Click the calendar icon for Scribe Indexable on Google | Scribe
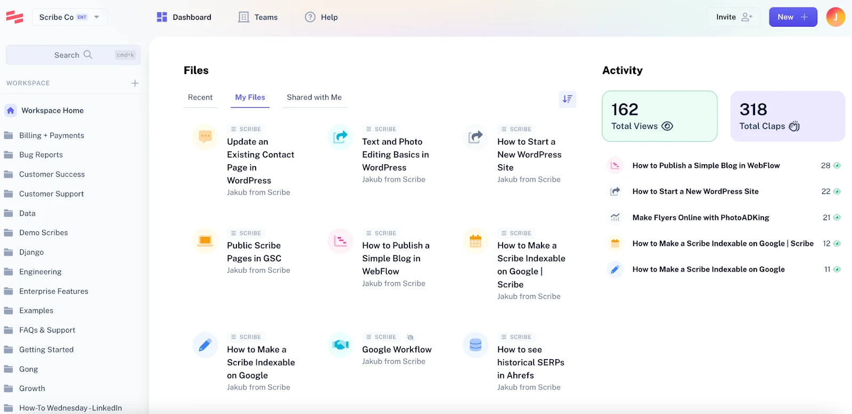The image size is (852, 414). 476,241
